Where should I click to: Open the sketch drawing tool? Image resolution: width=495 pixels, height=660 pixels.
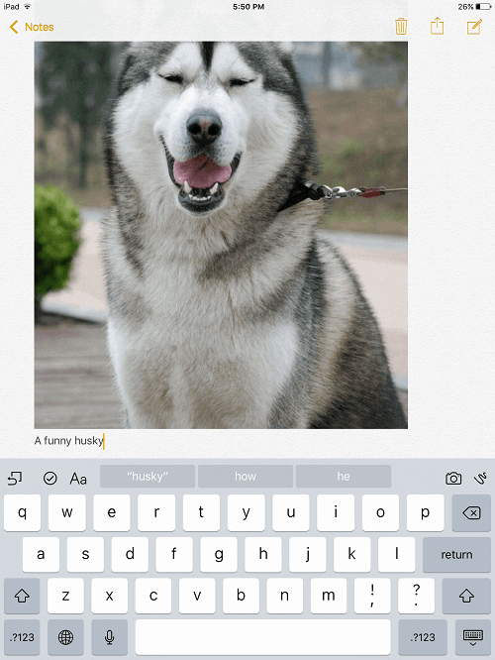[480, 478]
